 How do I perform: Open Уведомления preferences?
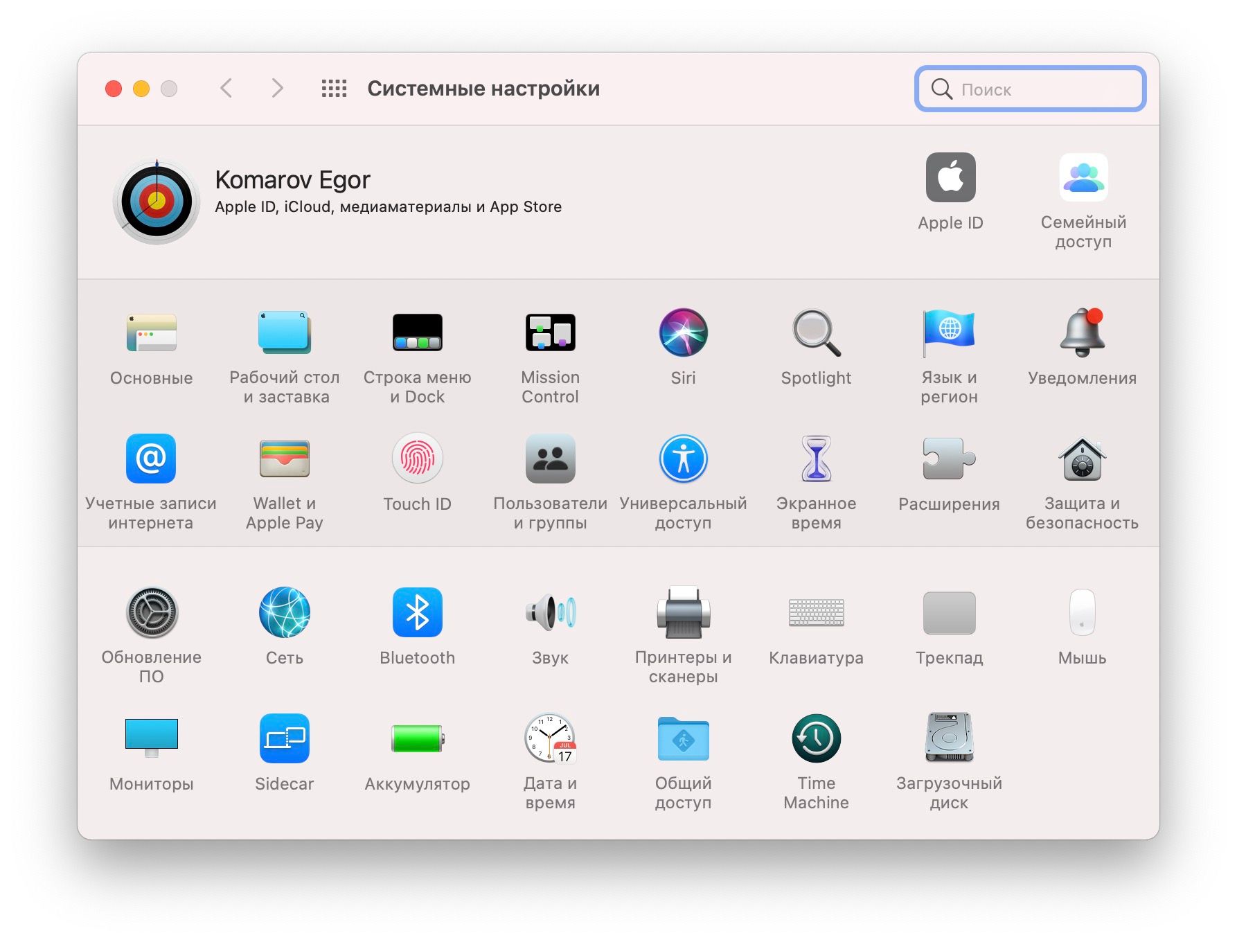pos(1082,333)
